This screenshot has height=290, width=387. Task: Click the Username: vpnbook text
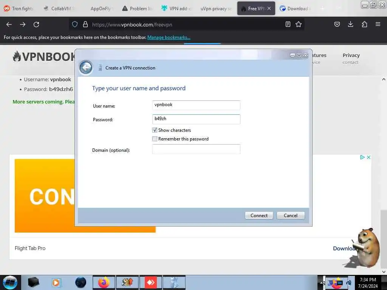(x=47, y=79)
